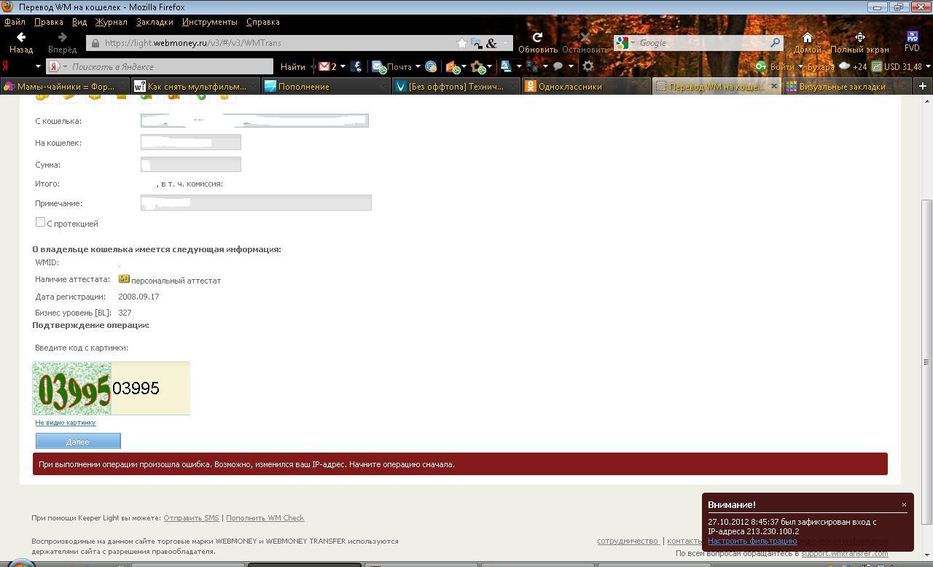Switch to Пополнение tab
This screenshot has width=933, height=567.
point(326,86)
